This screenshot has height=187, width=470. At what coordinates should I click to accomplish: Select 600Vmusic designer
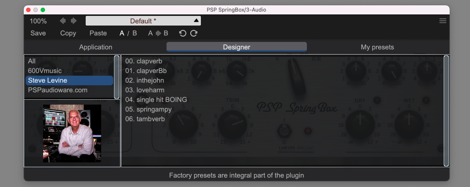[x=69, y=71]
